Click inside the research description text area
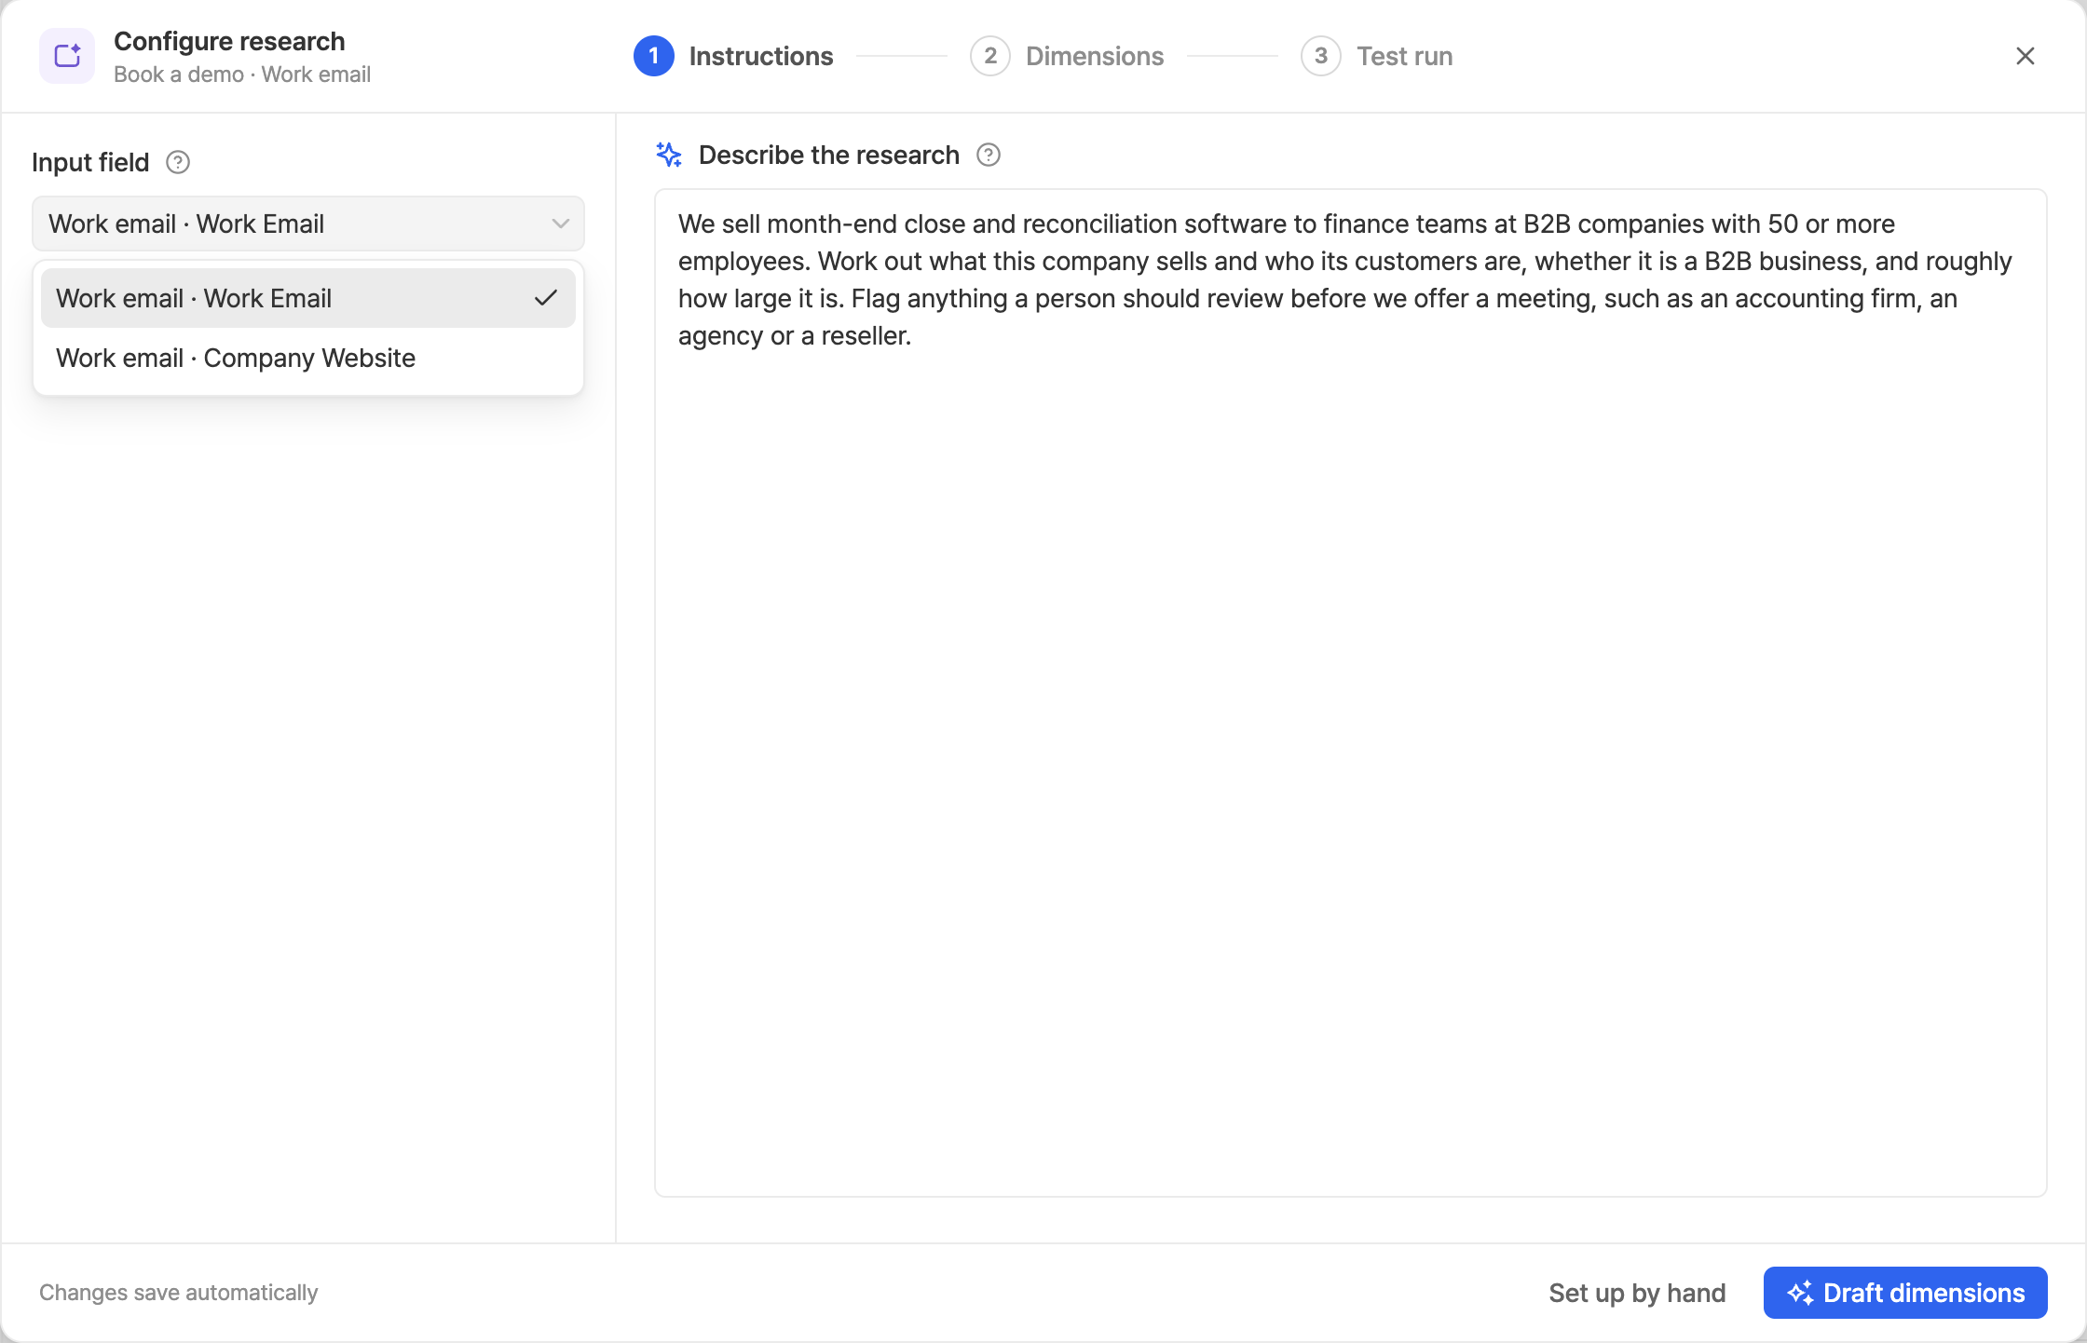Screen dimensions: 2087x1343 point(1351,693)
